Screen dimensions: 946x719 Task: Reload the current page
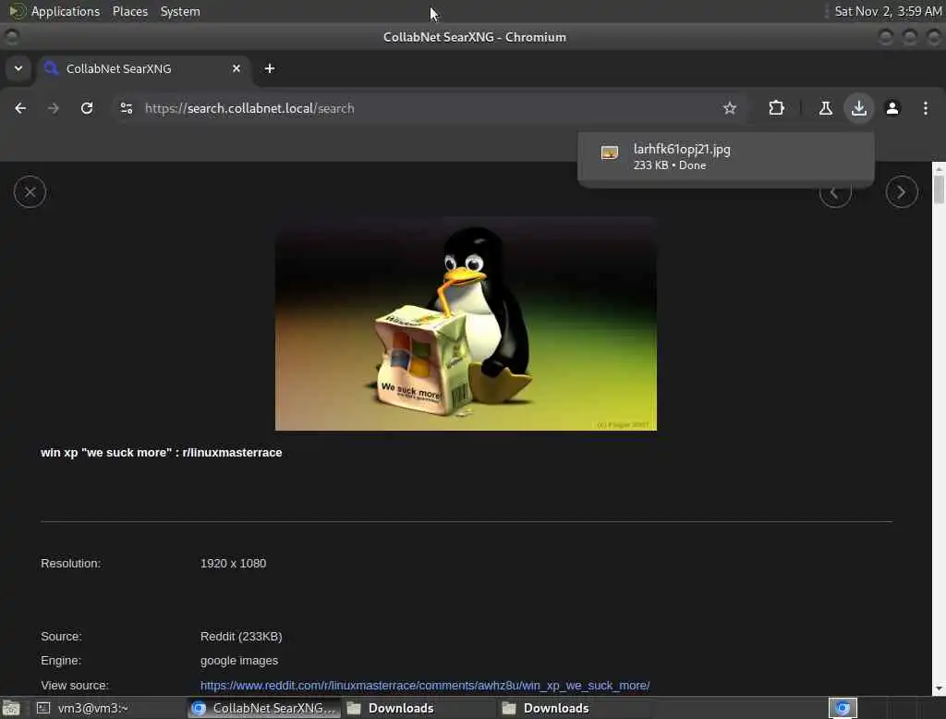point(87,108)
